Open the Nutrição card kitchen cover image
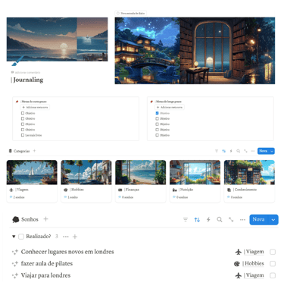Viewport: 284px width, 292px height. coord(195,172)
